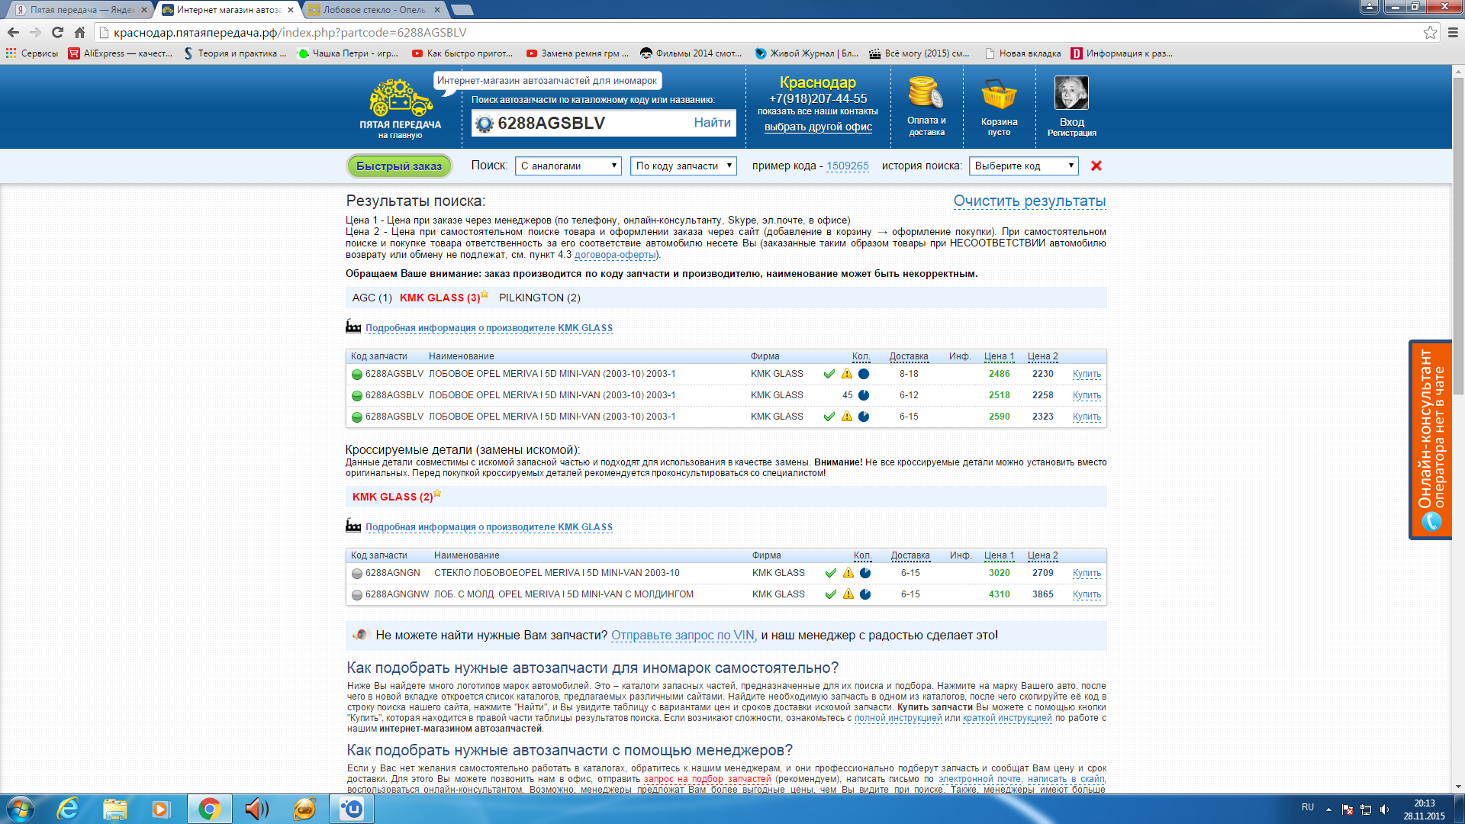The image size is (1465, 824).
Task: Click example code 1509265 link
Action: coord(848,166)
